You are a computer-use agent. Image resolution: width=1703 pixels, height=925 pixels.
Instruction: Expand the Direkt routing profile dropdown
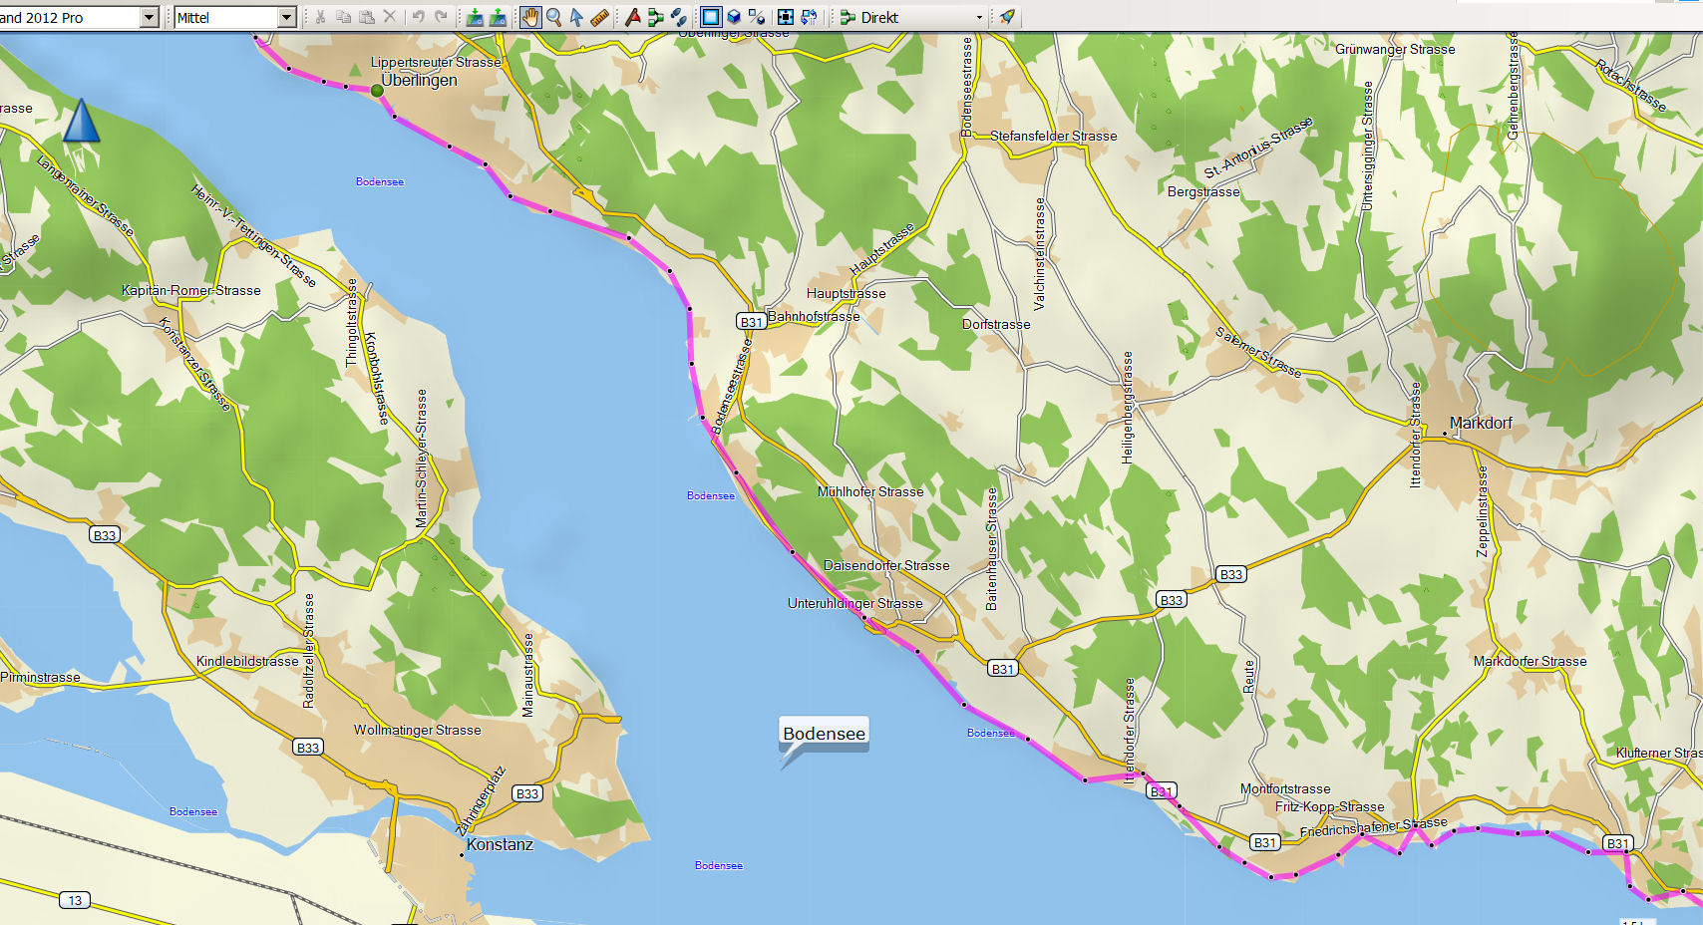point(978,17)
